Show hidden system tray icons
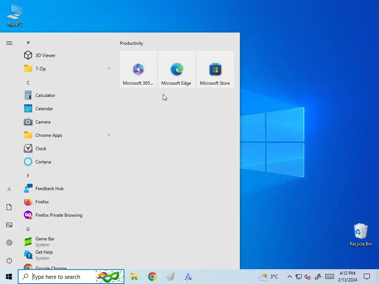Screen dimensions: 379x284 point(289,277)
